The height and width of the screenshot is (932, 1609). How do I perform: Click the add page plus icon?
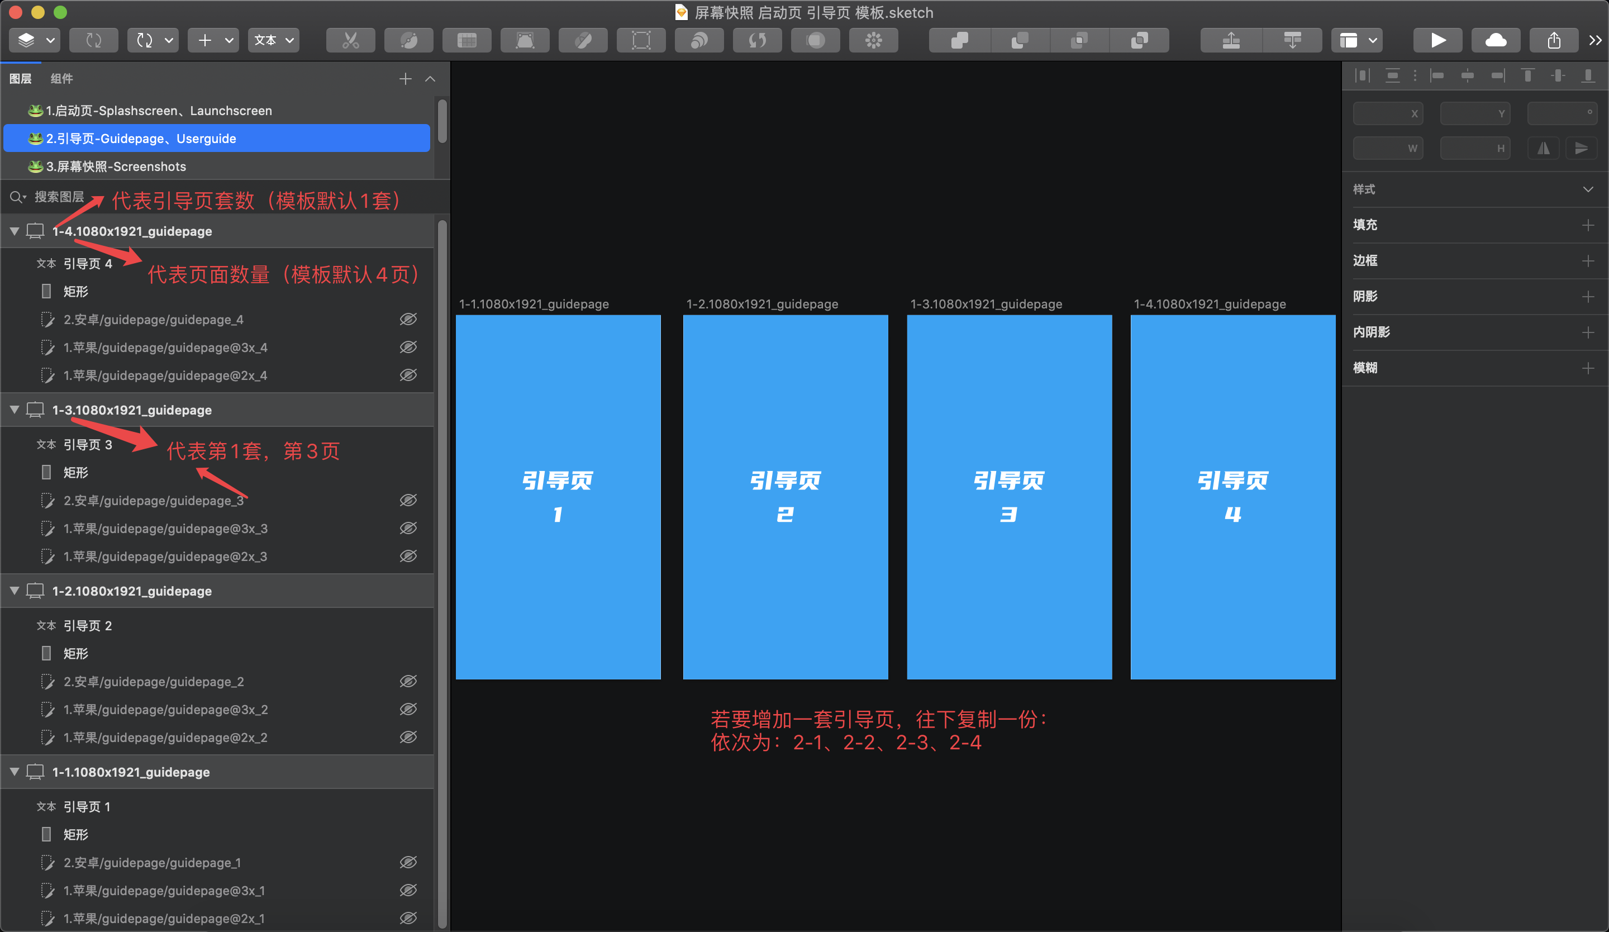point(405,79)
